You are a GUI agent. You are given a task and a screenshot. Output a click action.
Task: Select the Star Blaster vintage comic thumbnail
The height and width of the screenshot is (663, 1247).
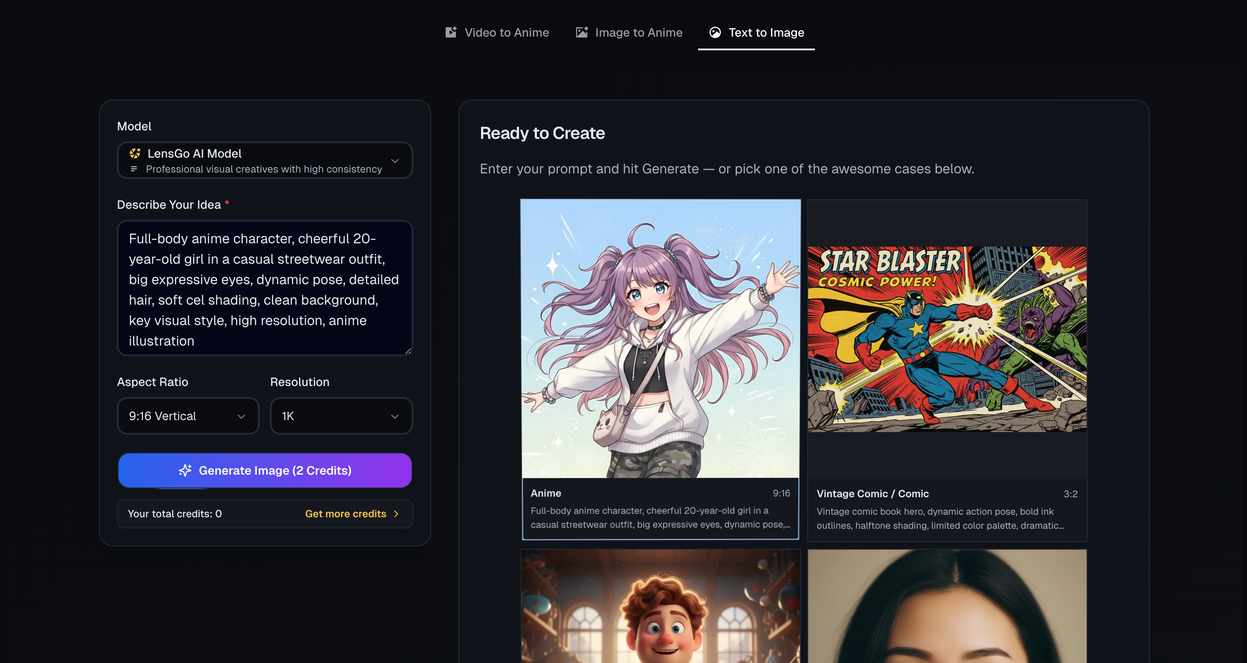pyautogui.click(x=947, y=338)
